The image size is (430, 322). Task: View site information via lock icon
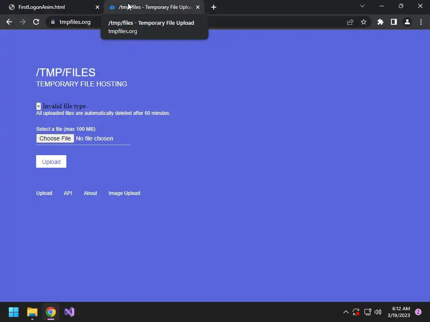53,22
